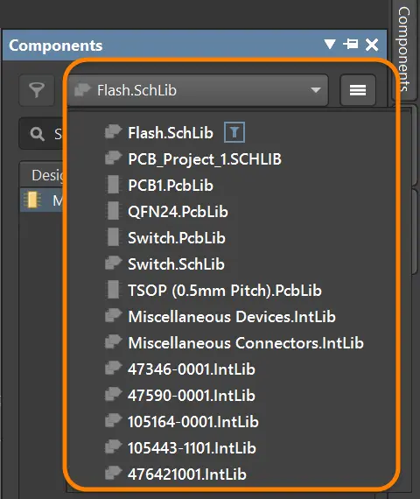Pin the Components panel with pushpin icon
Image resolution: width=420 pixels, height=499 pixels.
point(351,45)
